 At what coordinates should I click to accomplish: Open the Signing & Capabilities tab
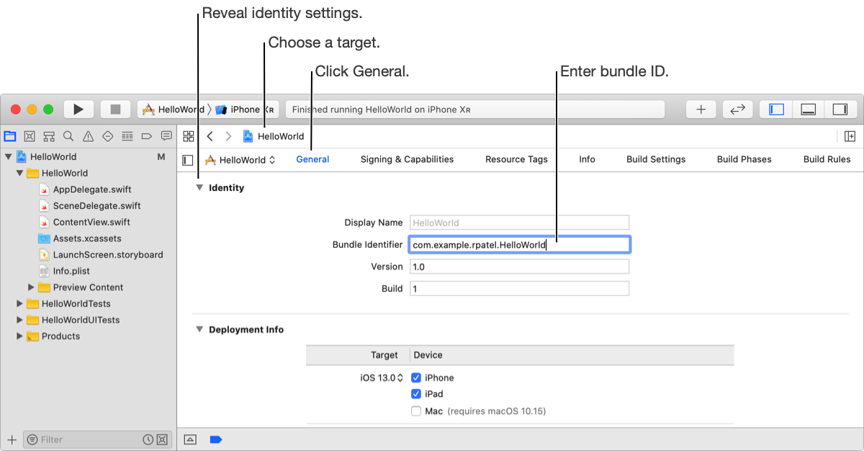click(407, 159)
